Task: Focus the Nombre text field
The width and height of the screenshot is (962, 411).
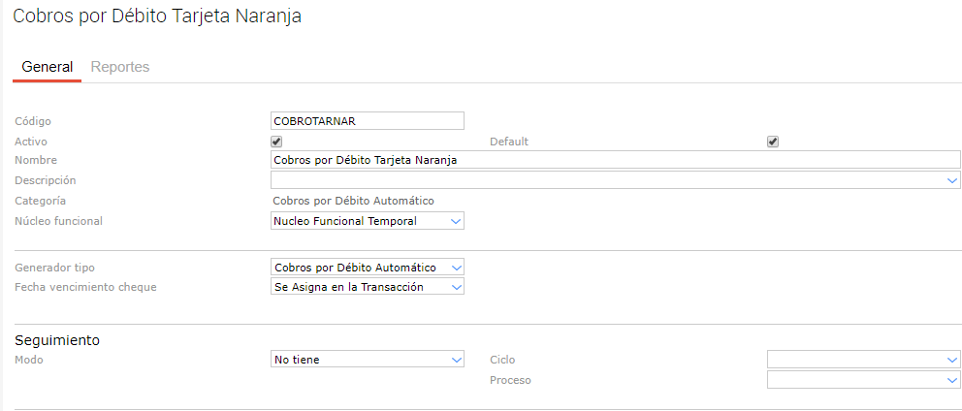Action: tap(616, 160)
